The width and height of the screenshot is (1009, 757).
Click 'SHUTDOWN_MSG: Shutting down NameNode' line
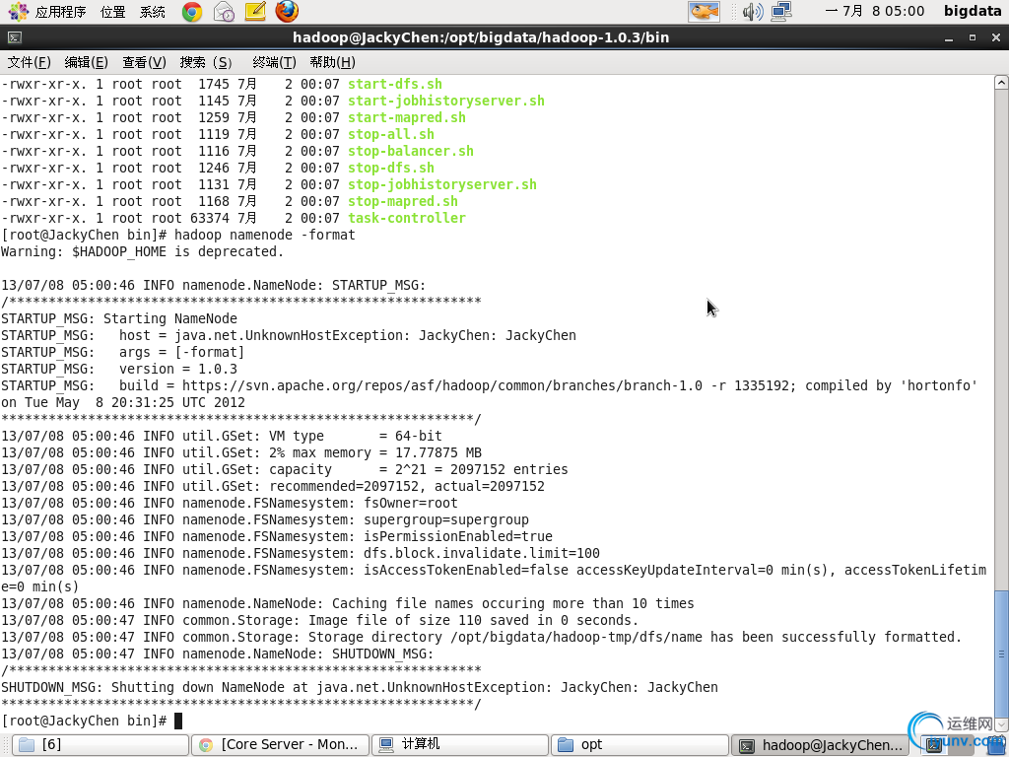359,687
